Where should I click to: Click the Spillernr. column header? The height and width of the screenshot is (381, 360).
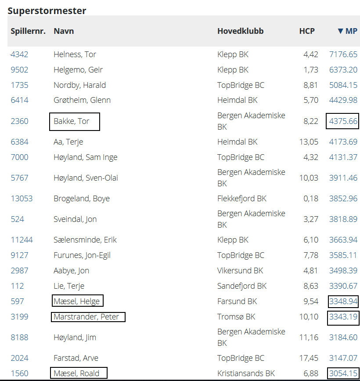28,31
